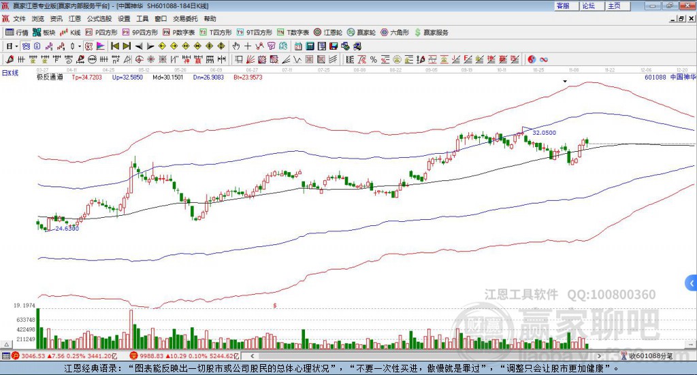The height and width of the screenshot is (375, 697).
Task: Click the blue side panel collapse arrow
Action: (x=692, y=283)
